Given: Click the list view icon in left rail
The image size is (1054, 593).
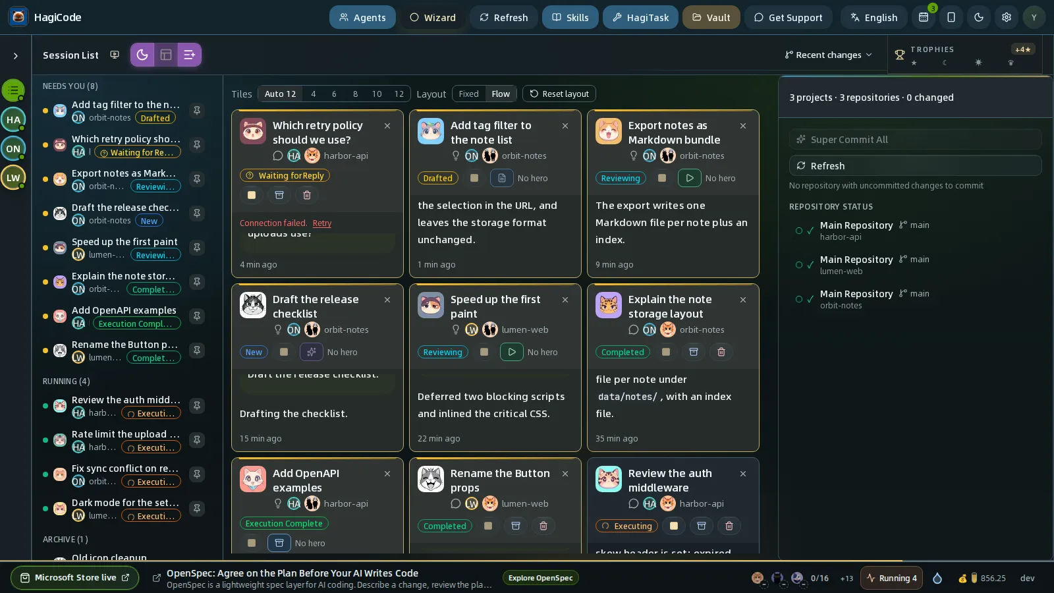Looking at the screenshot, I should point(13,90).
